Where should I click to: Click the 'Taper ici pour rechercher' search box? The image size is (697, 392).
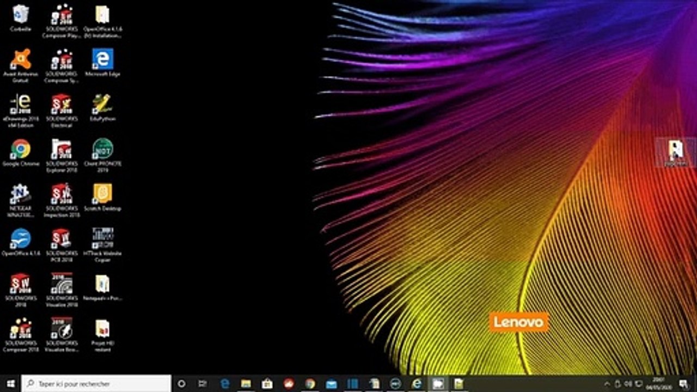coord(96,384)
